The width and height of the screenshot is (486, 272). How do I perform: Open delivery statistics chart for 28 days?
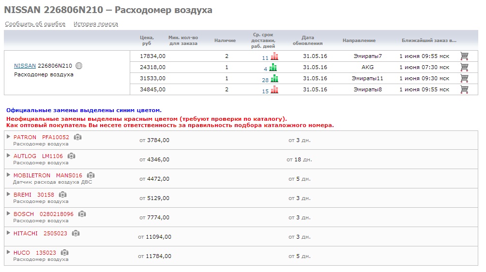click(x=274, y=78)
